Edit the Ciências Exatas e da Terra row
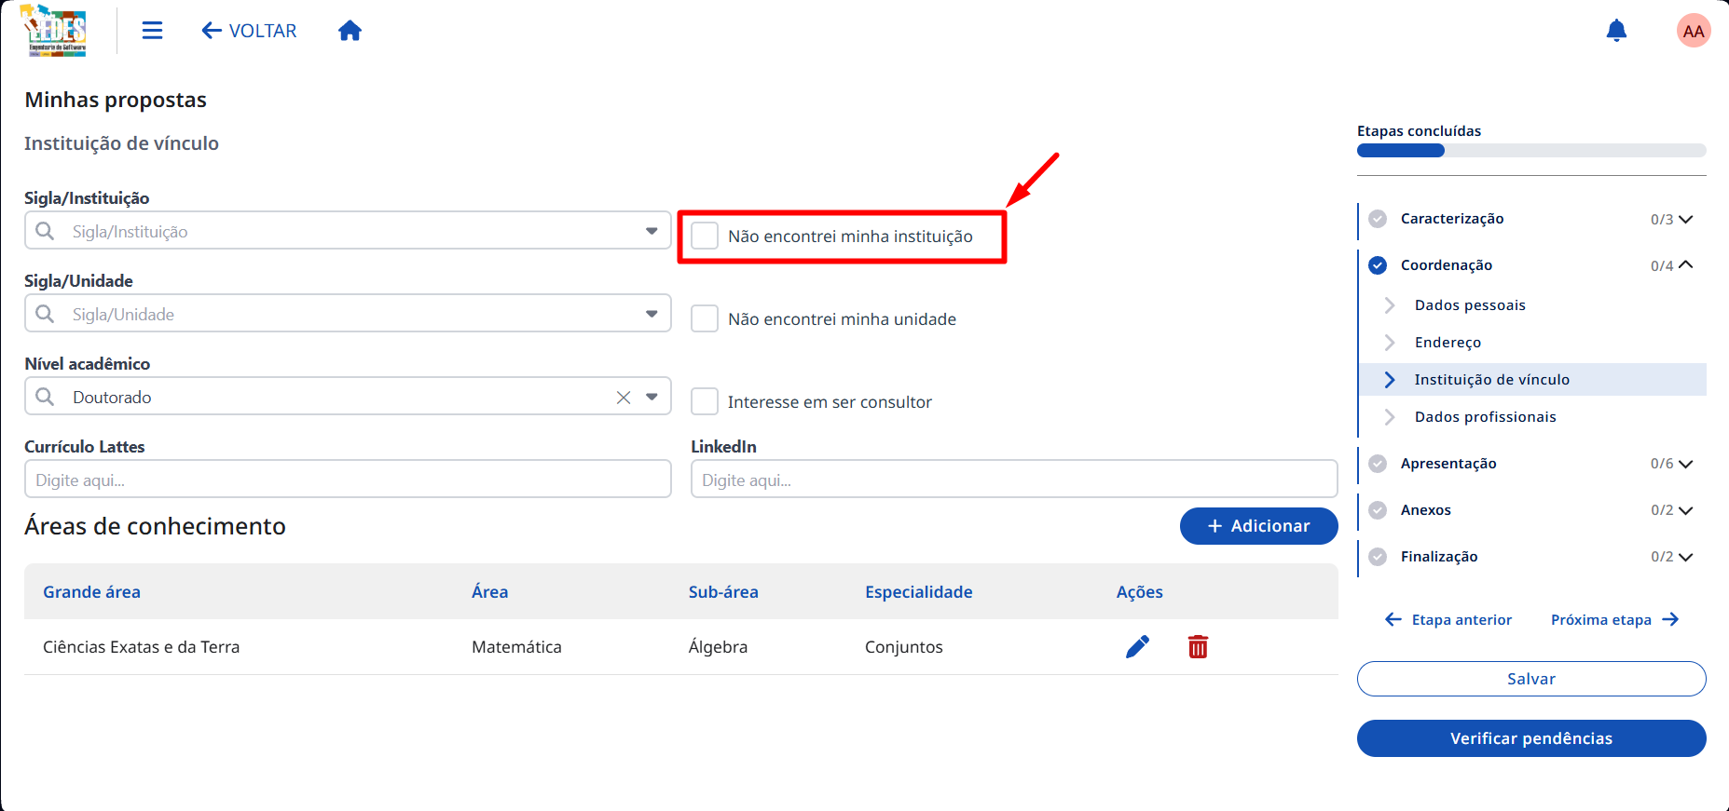Screen dimensions: 1729x811 tap(1137, 646)
